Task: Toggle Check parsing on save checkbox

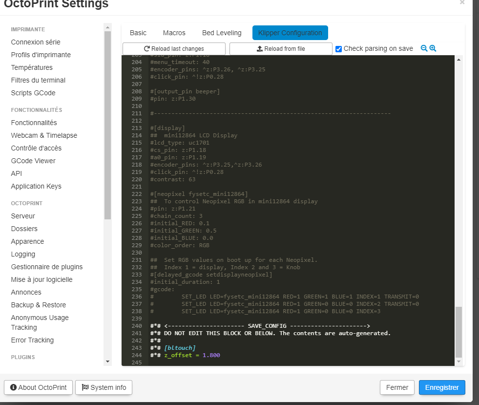Action: 339,49
